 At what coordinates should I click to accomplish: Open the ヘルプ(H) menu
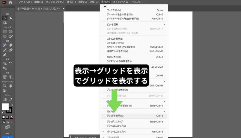[138, 2]
